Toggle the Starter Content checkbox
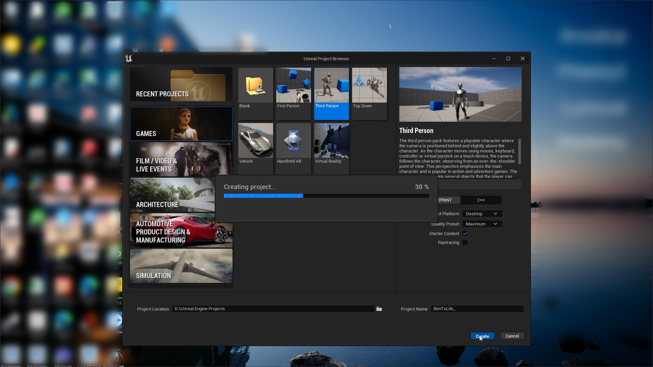Screen dimensions: 653x367 point(465,233)
